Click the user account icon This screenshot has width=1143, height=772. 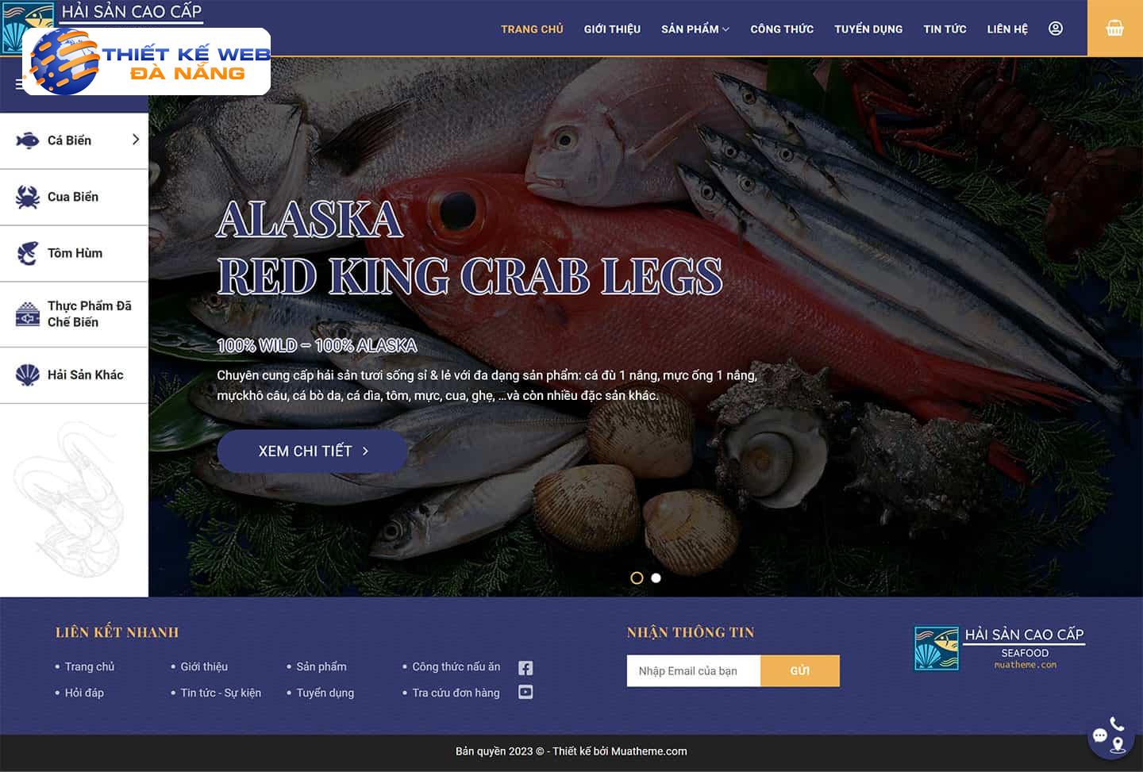(x=1056, y=29)
